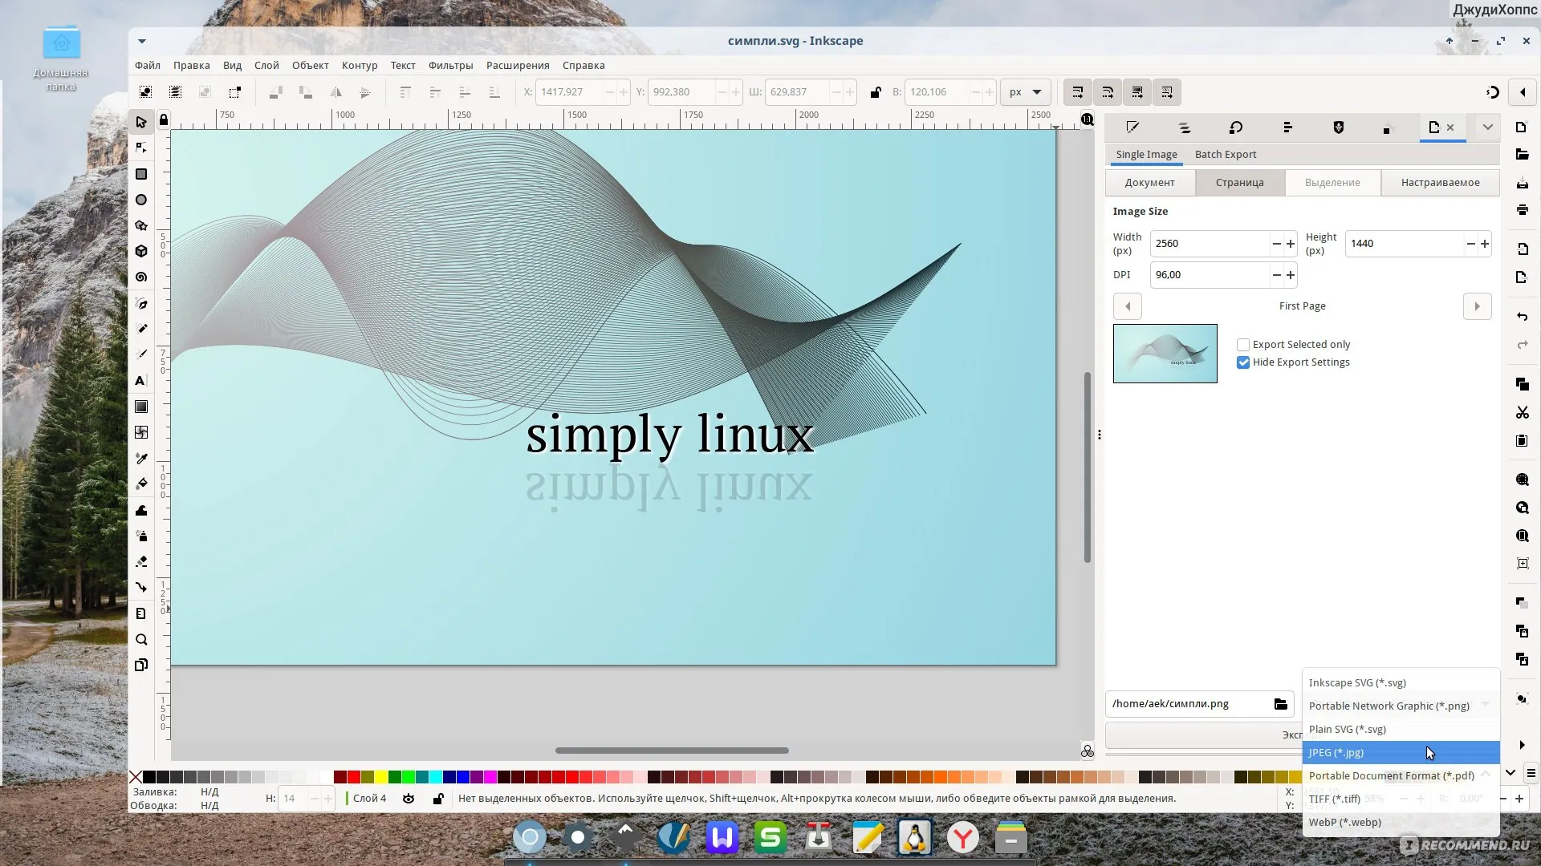Image resolution: width=1541 pixels, height=866 pixels.
Task: Toggle scale stroke width with object
Action: pos(1078,92)
